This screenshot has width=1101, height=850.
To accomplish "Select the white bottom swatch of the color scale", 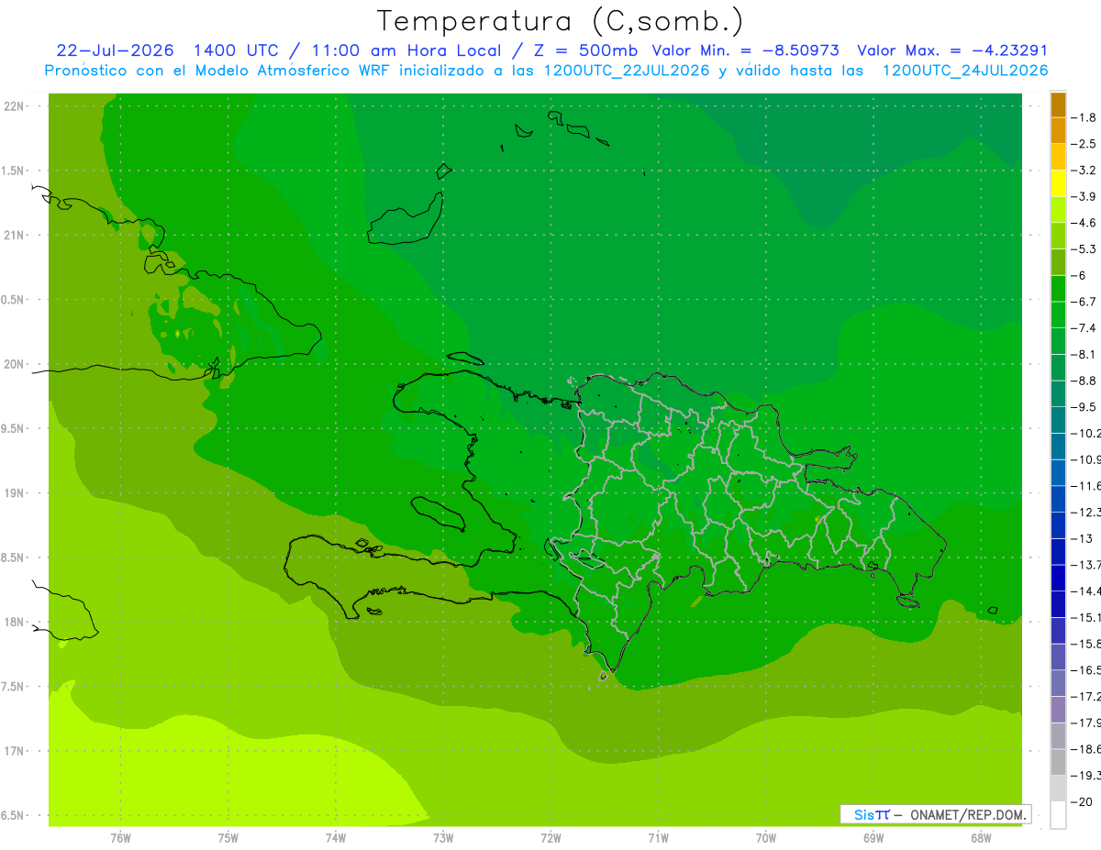I will pos(1058,815).
